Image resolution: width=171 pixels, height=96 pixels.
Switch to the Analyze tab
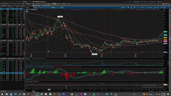(38, 3)
